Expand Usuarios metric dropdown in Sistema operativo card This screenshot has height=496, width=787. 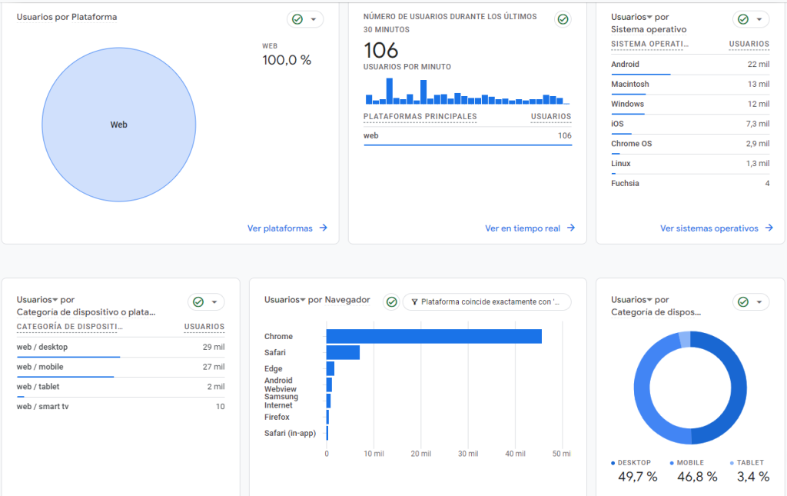coord(649,17)
